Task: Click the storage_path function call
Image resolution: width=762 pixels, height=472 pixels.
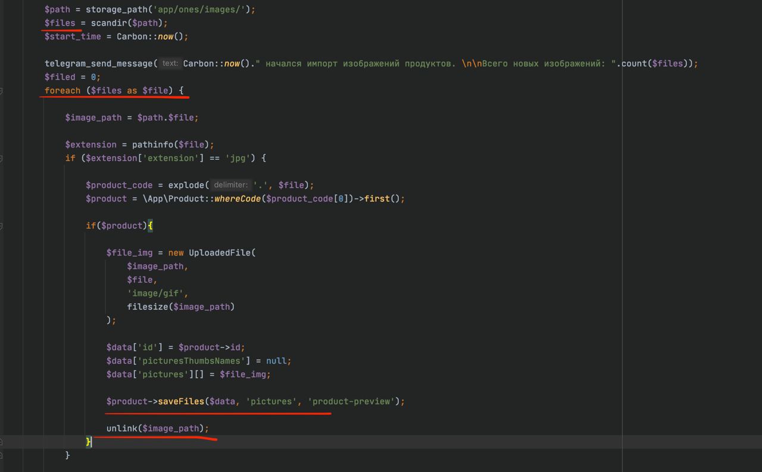Action: click(x=118, y=10)
